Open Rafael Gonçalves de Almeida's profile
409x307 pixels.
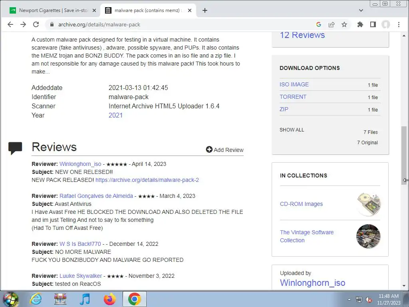pos(96,196)
